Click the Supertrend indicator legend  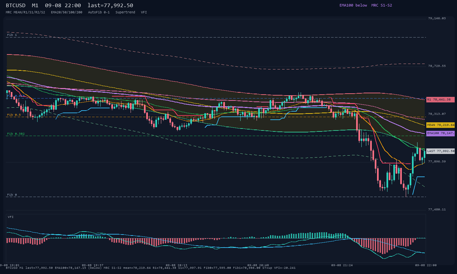(x=125, y=12)
